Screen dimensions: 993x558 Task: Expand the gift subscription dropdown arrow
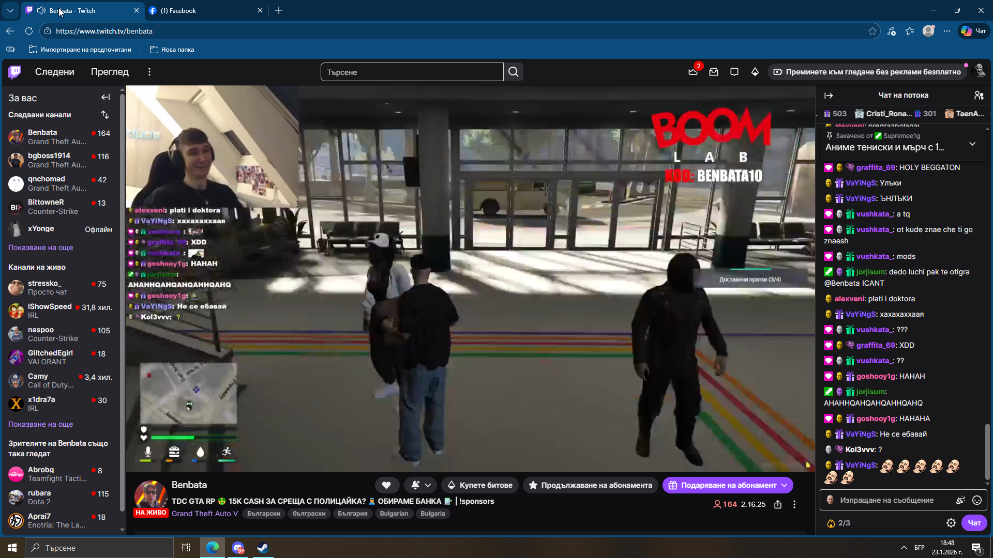[x=785, y=485]
